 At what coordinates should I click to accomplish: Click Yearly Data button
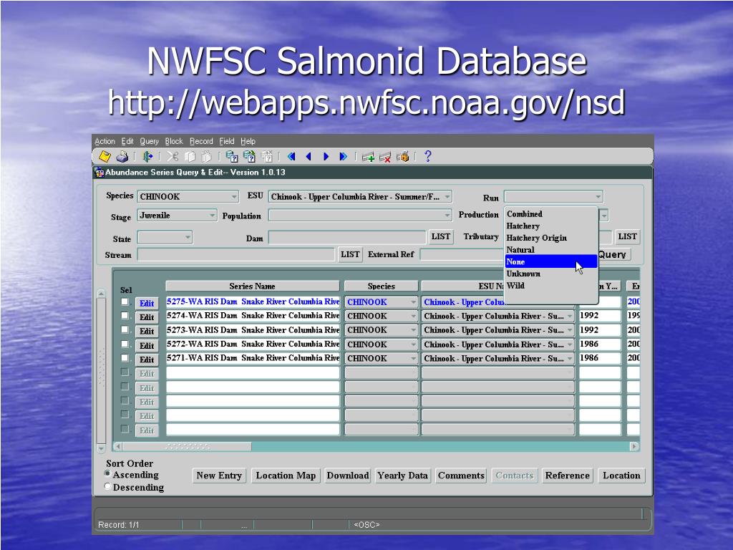pos(402,476)
